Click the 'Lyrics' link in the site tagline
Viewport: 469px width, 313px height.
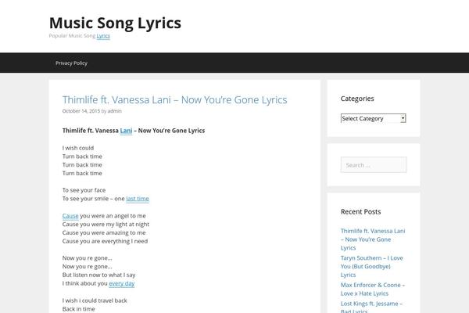pyautogui.click(x=103, y=36)
